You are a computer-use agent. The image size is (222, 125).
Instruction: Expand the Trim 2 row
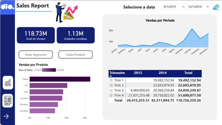[111, 85]
